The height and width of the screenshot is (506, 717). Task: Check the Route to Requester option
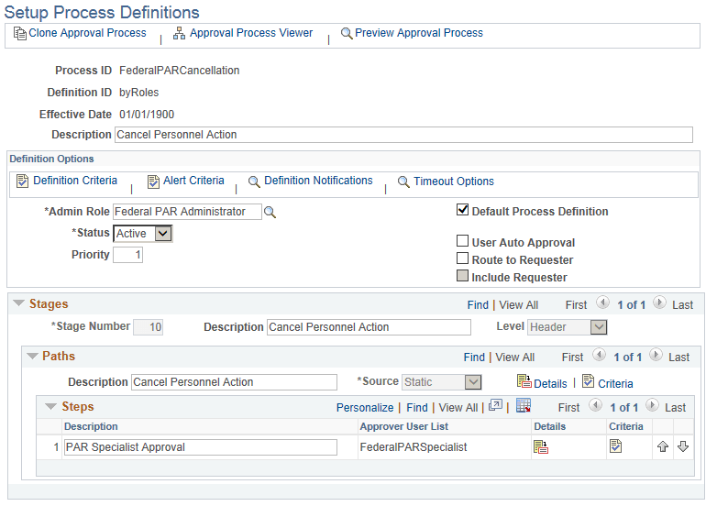click(x=463, y=259)
